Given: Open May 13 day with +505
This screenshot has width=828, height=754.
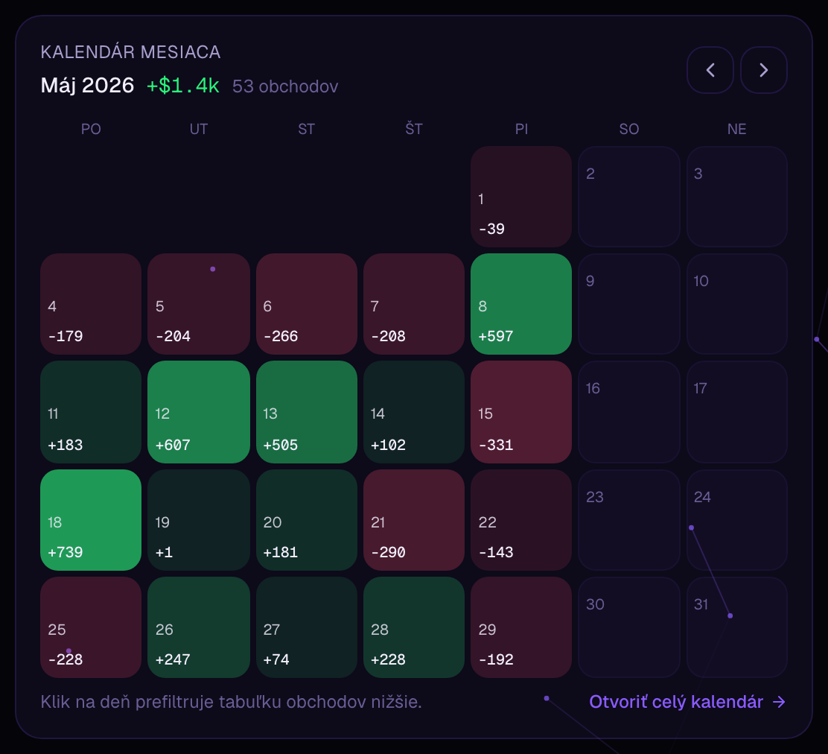Looking at the screenshot, I should (306, 412).
